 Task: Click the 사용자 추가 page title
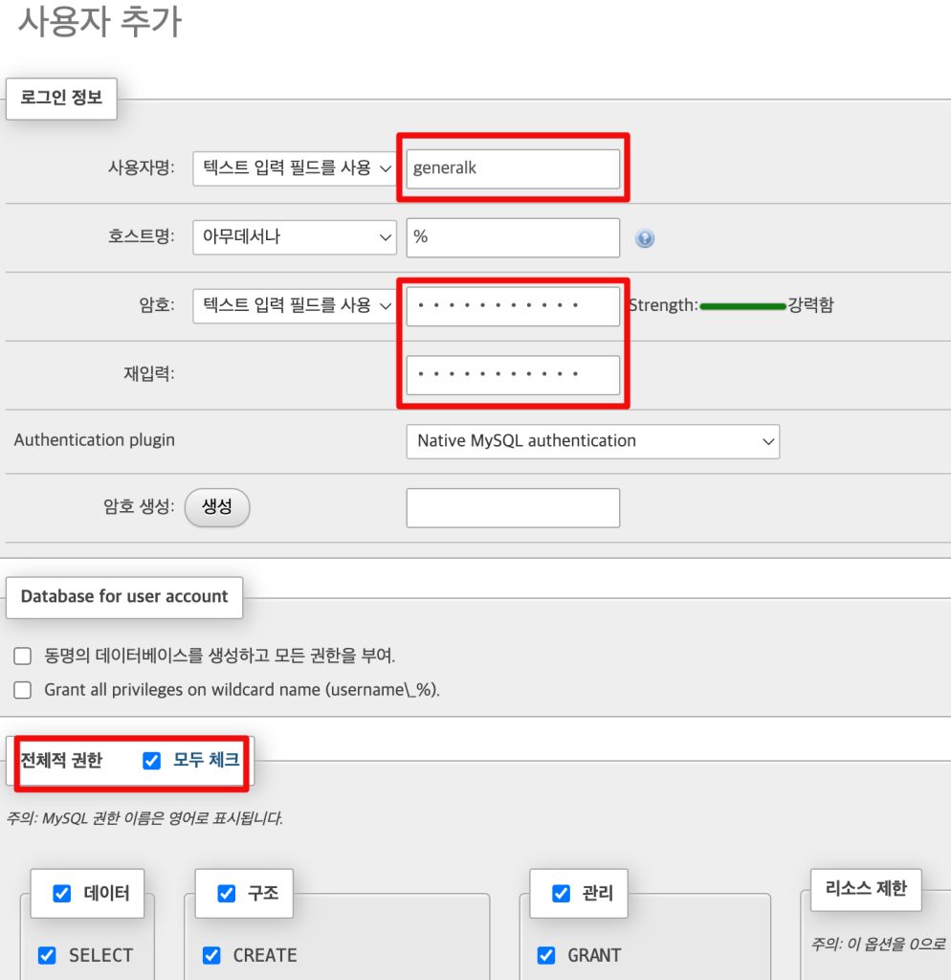coord(100,21)
